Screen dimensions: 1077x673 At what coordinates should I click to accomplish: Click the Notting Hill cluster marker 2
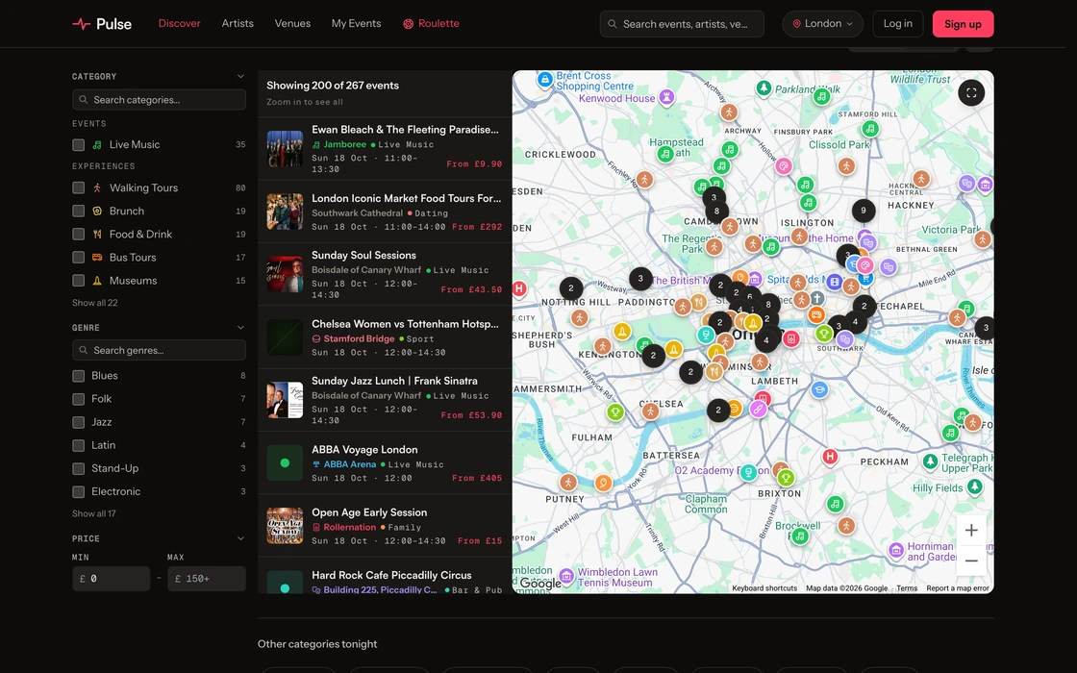(571, 288)
